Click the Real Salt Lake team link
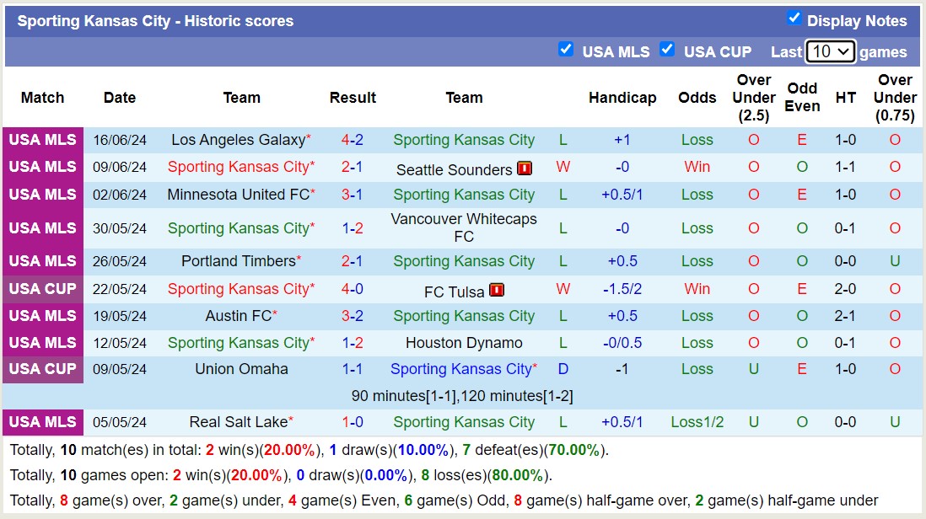 click(239, 422)
